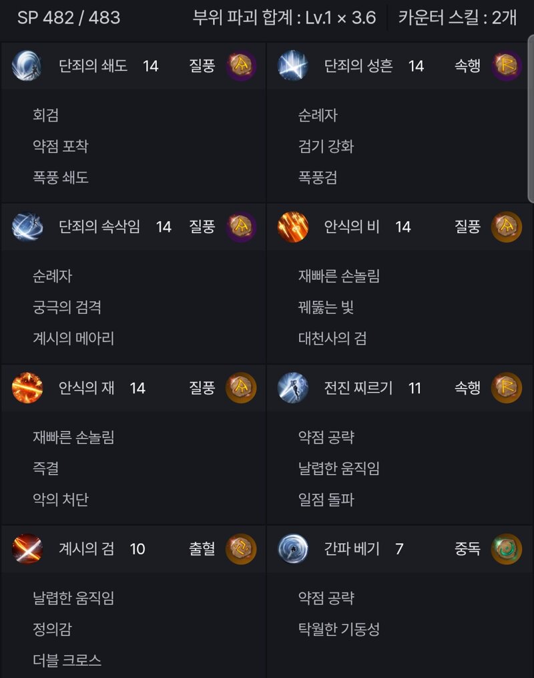Click the SP 482 / 483 indicator
The image size is (534, 678).
pyautogui.click(x=69, y=17)
